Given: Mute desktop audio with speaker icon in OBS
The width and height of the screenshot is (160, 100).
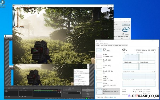Looking at the screenshot, I should tap(59, 92).
